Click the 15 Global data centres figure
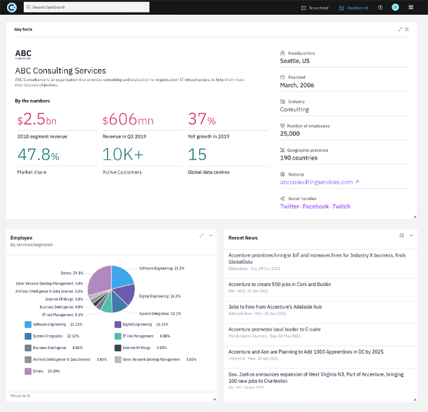This screenshot has width=428, height=412. point(197,155)
